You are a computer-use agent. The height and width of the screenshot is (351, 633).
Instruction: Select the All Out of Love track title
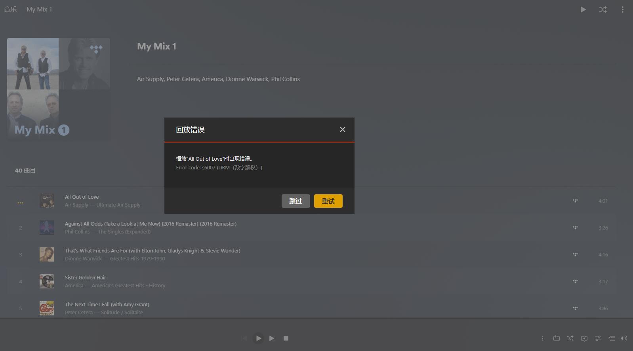point(82,197)
